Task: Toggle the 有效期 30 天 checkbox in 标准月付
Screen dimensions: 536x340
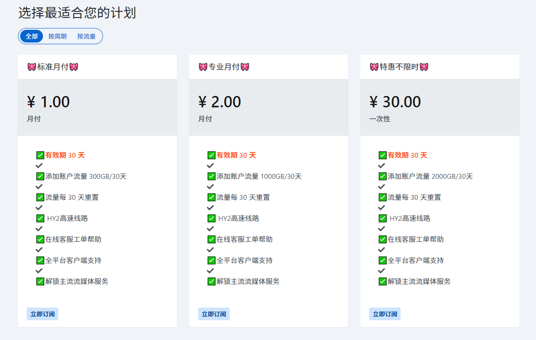Action: pos(40,156)
